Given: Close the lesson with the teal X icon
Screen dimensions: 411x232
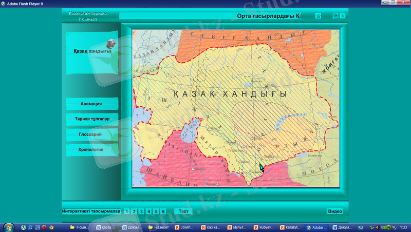Looking at the screenshot, I should click(x=343, y=16).
